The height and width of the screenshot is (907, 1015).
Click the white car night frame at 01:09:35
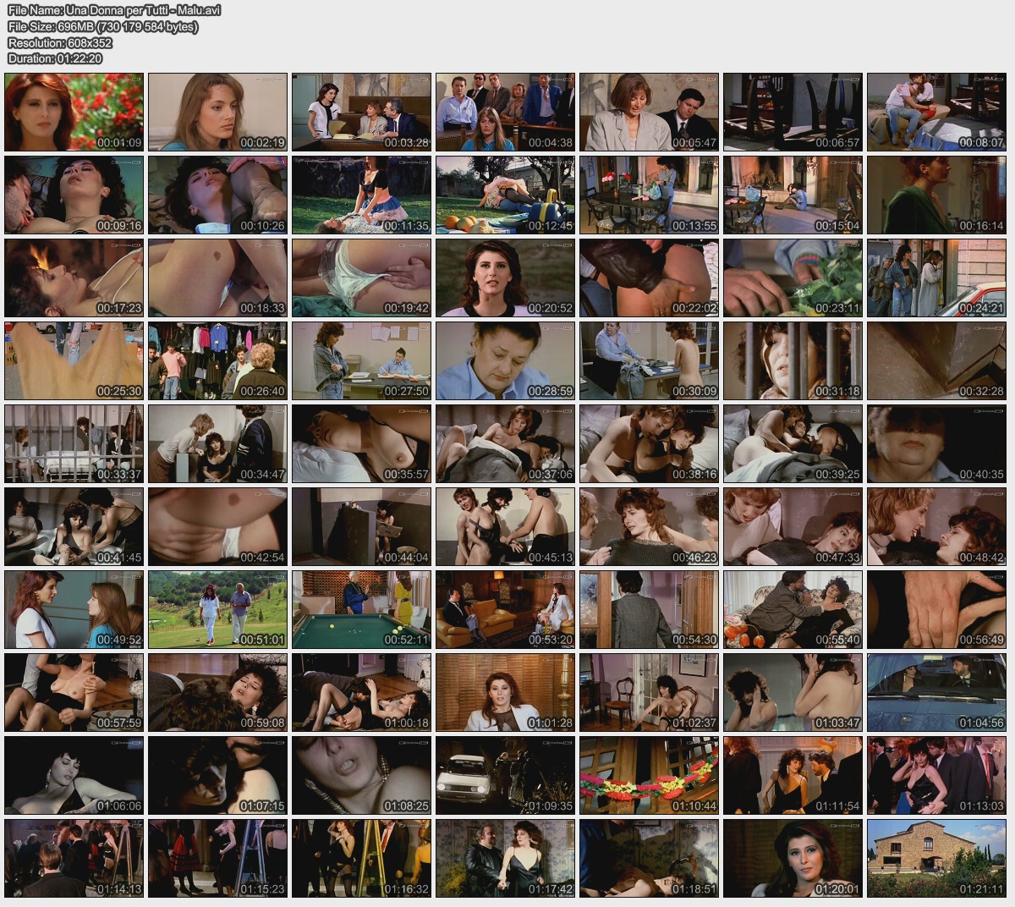pyautogui.click(x=505, y=775)
